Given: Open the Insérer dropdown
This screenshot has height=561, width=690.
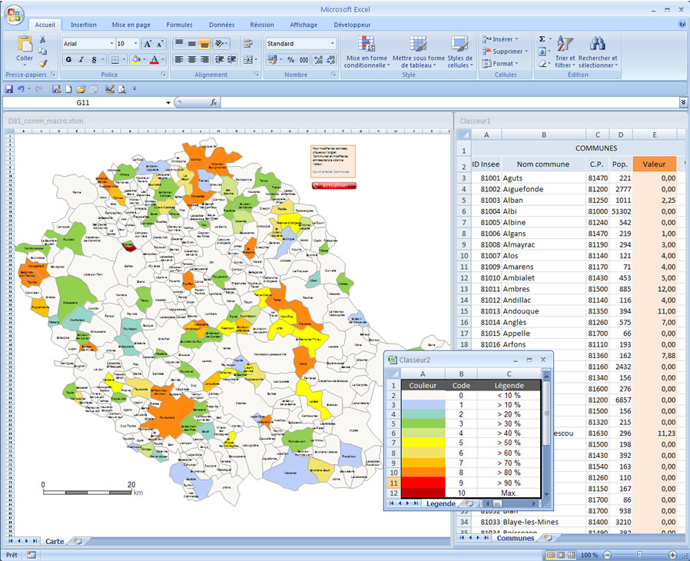Looking at the screenshot, I should click(500, 39).
